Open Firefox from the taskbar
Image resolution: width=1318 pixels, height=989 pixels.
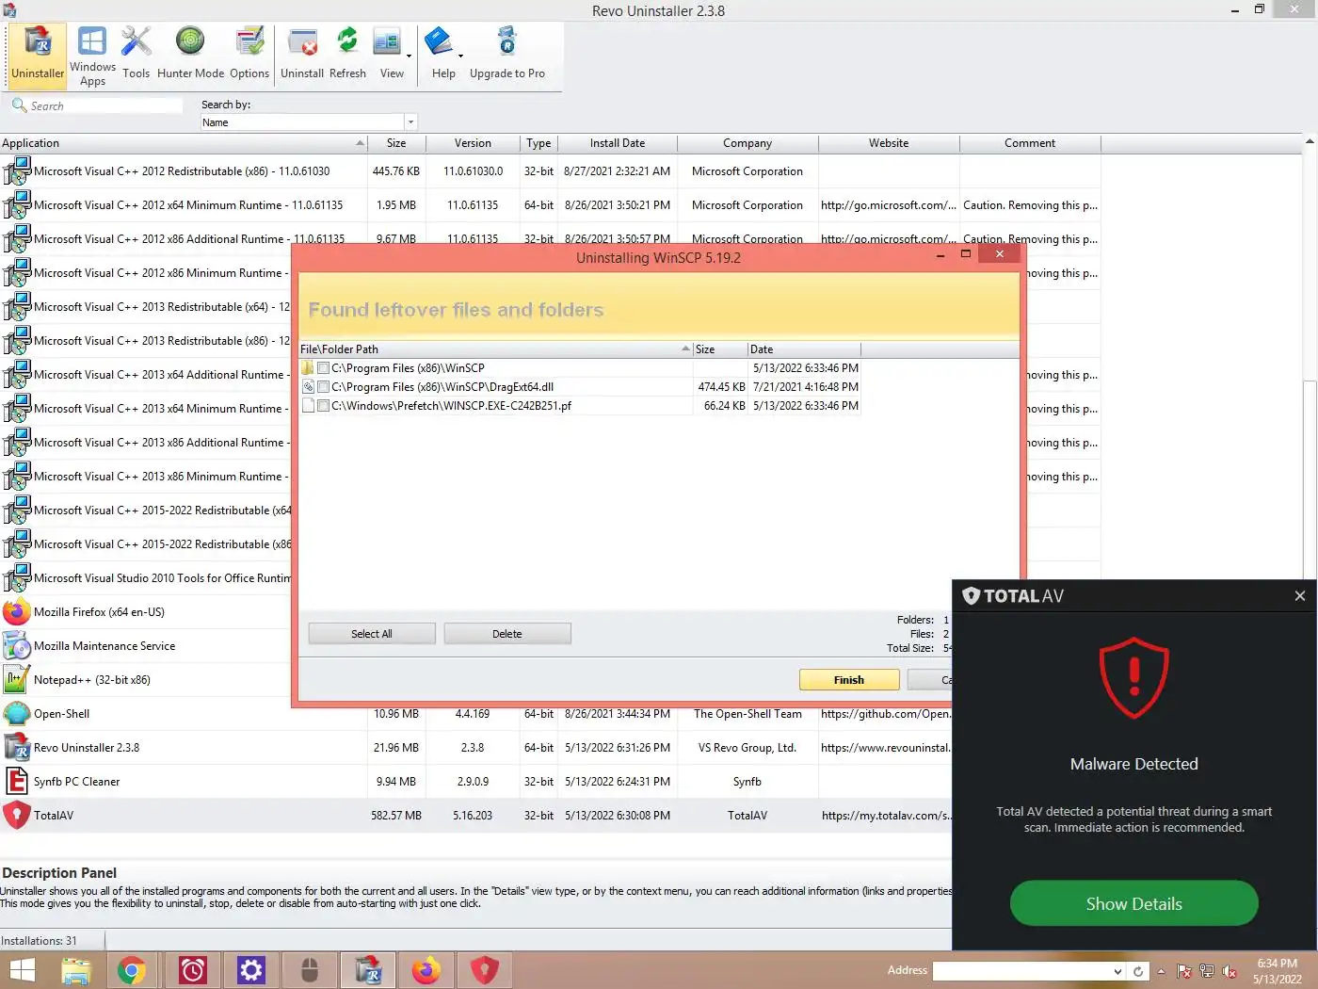(426, 970)
